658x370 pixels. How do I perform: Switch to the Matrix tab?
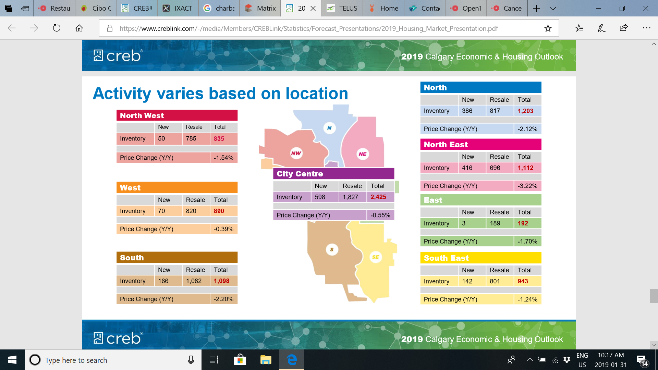point(260,8)
